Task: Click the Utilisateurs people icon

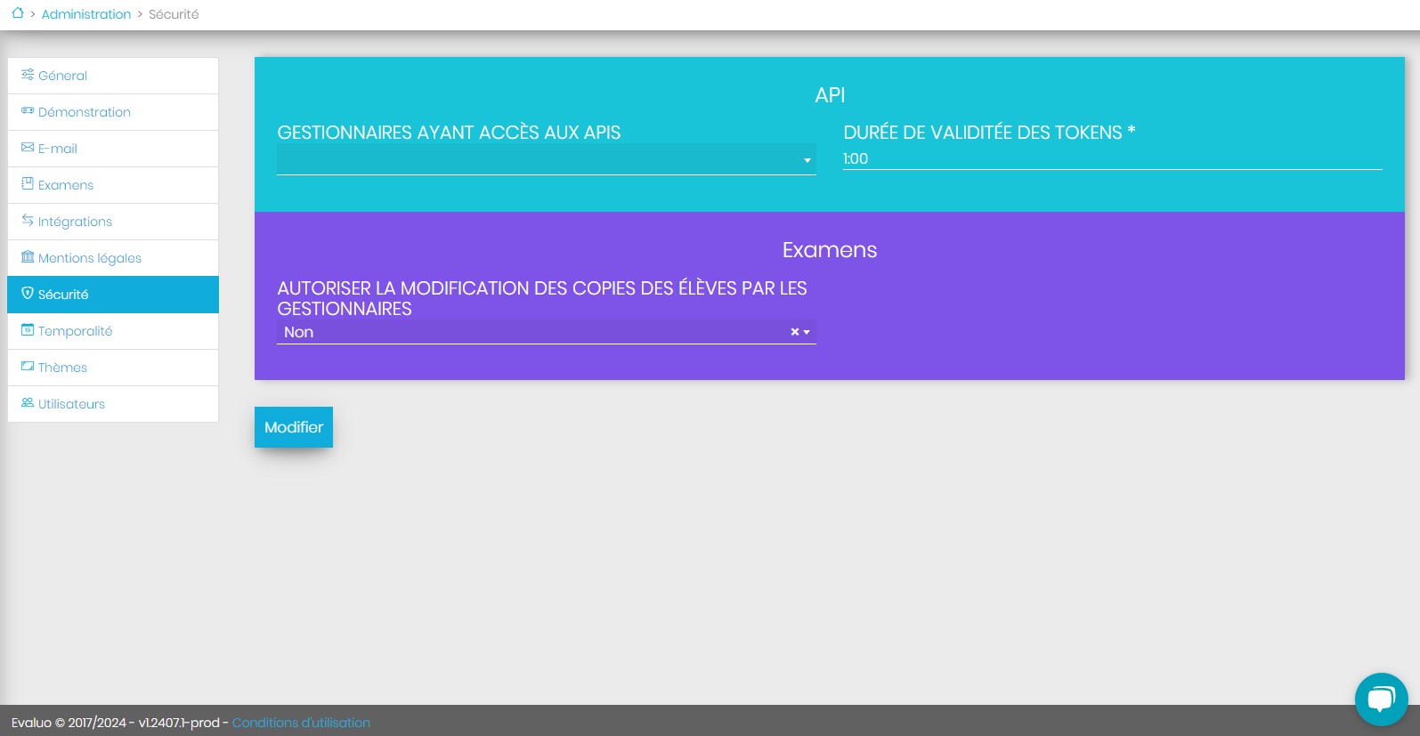Action: pyautogui.click(x=28, y=403)
